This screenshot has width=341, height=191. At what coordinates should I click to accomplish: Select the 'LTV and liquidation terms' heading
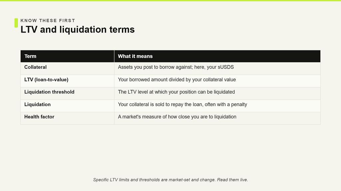77,30
